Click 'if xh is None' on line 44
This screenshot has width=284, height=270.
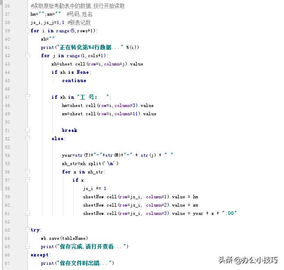[x=71, y=72]
